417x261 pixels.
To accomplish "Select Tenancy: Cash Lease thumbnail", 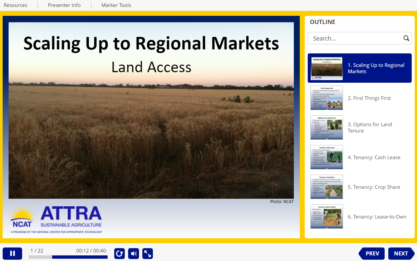I will 327,157.
